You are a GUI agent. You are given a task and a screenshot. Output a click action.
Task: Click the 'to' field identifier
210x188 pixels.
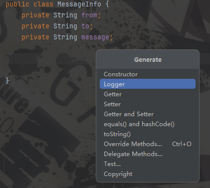coord(85,26)
